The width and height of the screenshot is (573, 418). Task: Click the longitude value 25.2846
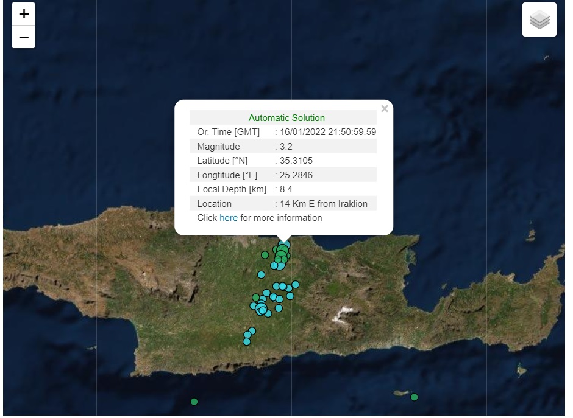[x=296, y=175]
